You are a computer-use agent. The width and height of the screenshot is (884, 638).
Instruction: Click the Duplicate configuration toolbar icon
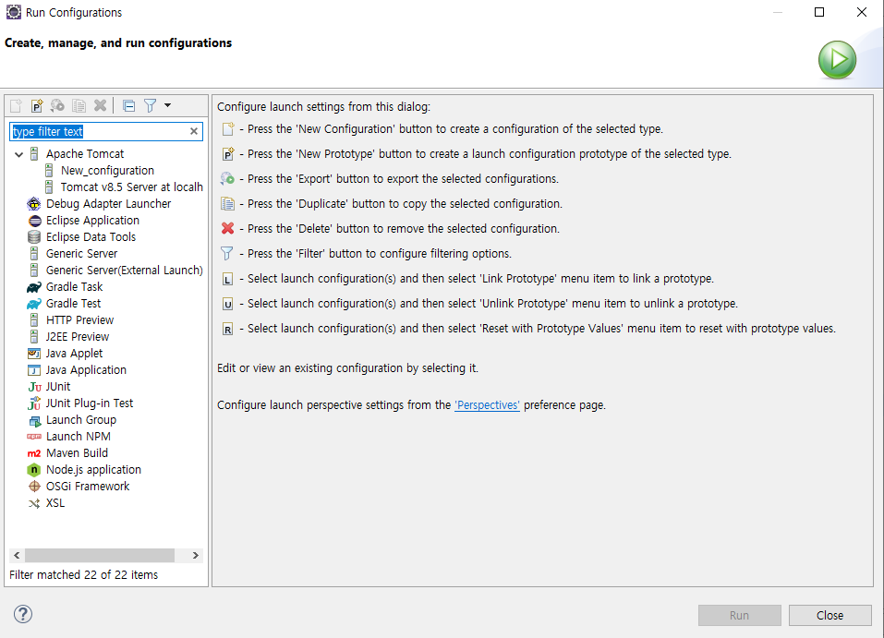coord(79,105)
